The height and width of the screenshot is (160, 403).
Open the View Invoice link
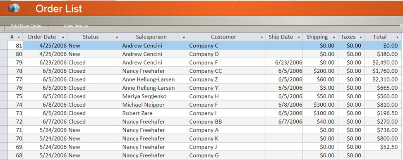tap(76, 26)
